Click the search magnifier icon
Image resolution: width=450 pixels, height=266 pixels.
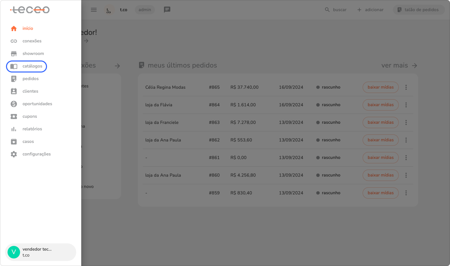pos(327,10)
